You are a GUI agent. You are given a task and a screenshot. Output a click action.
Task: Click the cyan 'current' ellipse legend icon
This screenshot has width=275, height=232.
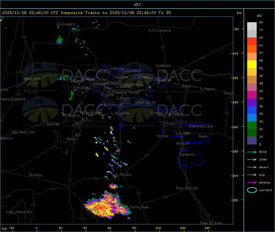[x=252, y=190]
